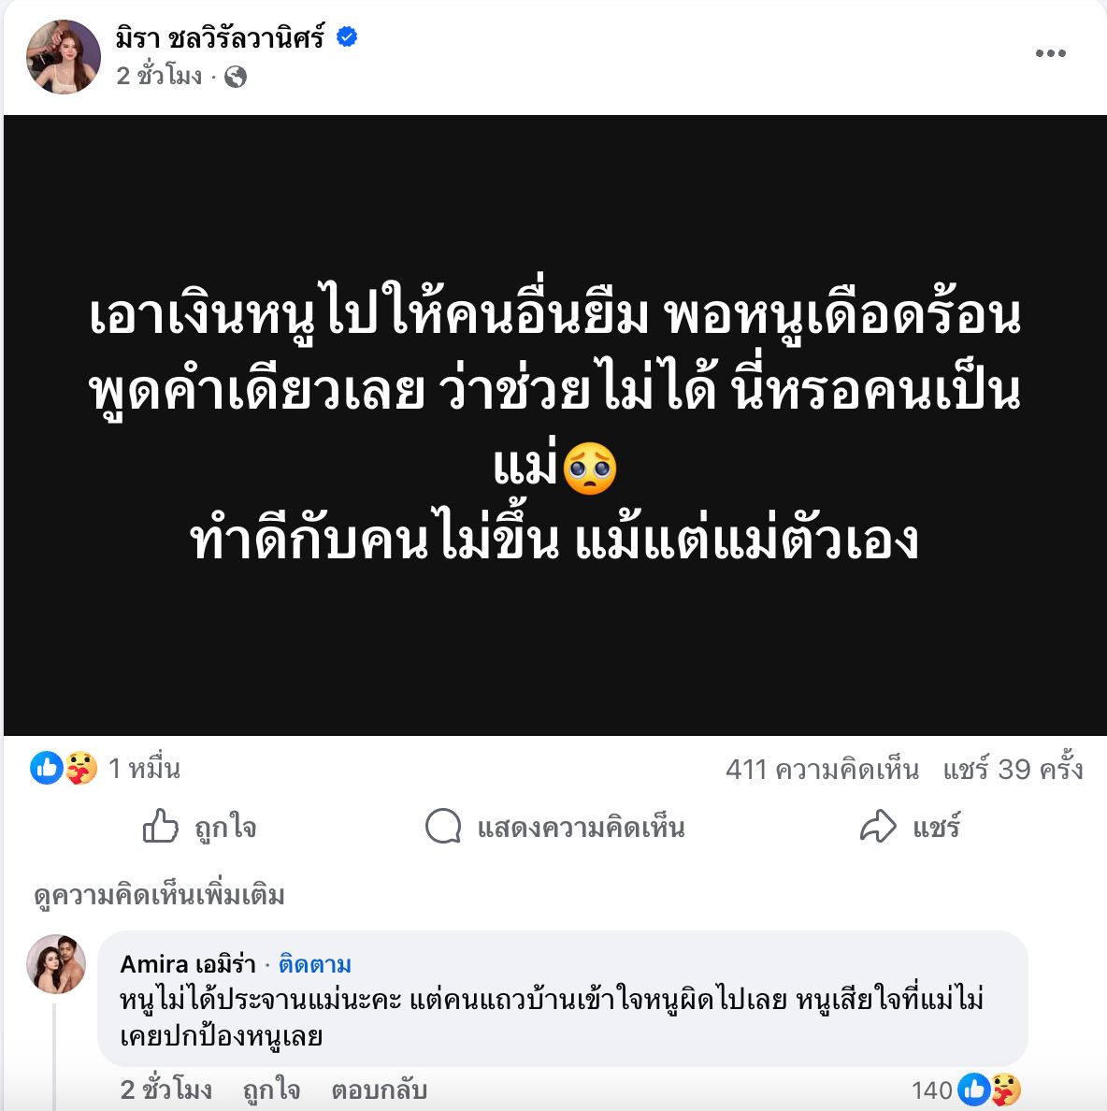Open the Amira เอมิร่า profile name link

(x=188, y=964)
